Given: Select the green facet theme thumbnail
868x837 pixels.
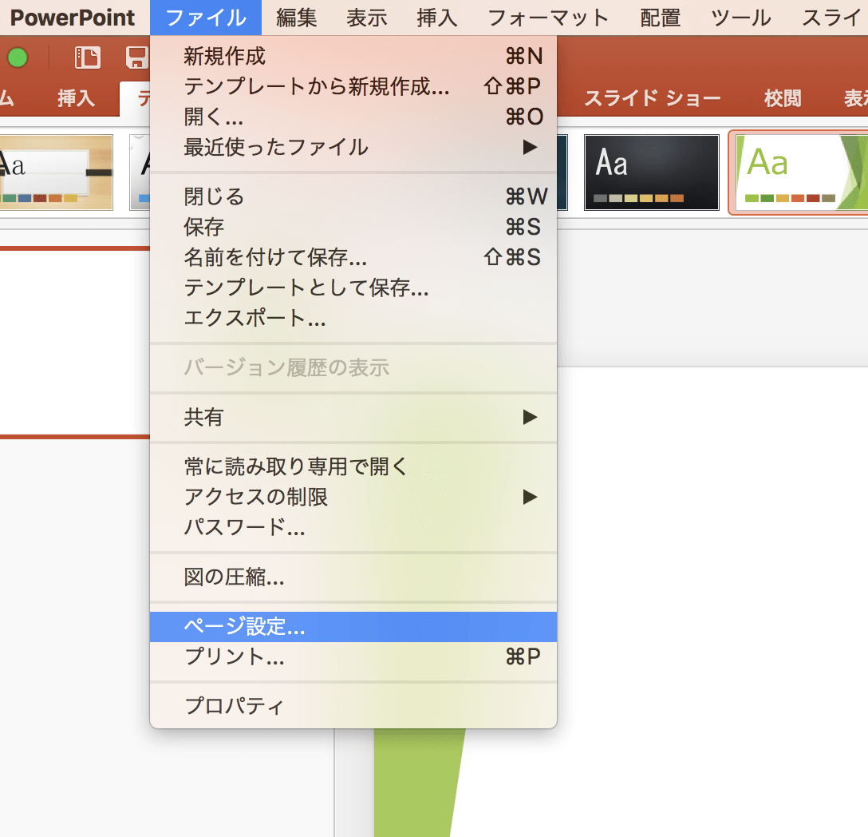Looking at the screenshot, I should coord(800,173).
